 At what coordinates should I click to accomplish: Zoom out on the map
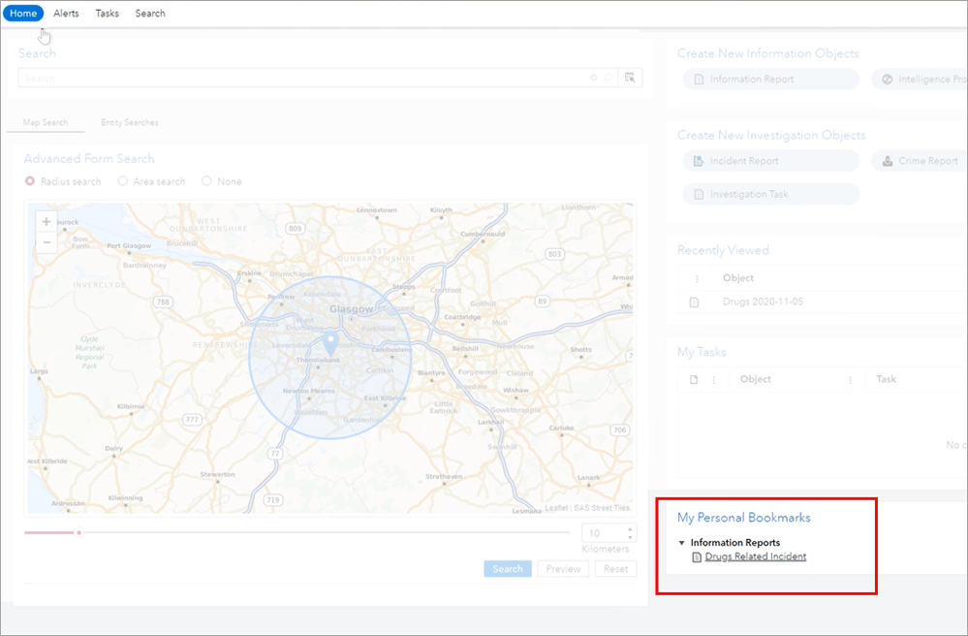pyautogui.click(x=47, y=242)
